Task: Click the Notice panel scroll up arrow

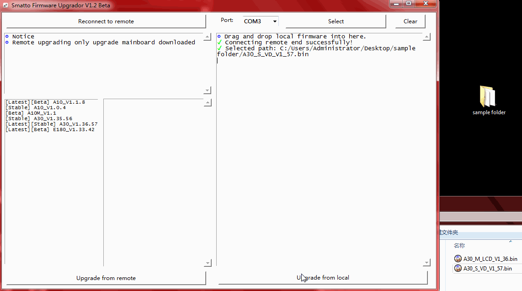Action: 208,37
